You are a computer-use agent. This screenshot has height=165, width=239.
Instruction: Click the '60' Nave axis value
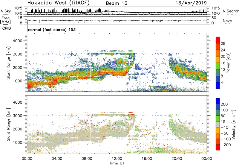click(214, 18)
